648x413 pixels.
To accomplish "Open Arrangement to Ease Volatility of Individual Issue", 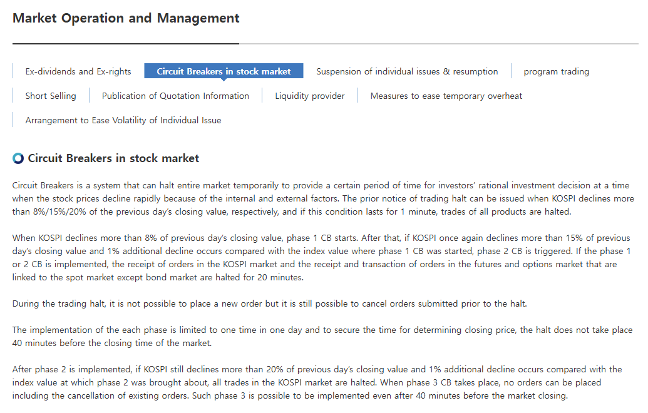I will click(x=123, y=120).
